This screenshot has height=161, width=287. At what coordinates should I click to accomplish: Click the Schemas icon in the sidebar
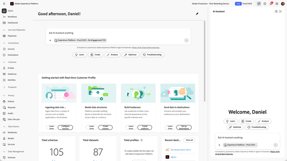pos(4,158)
